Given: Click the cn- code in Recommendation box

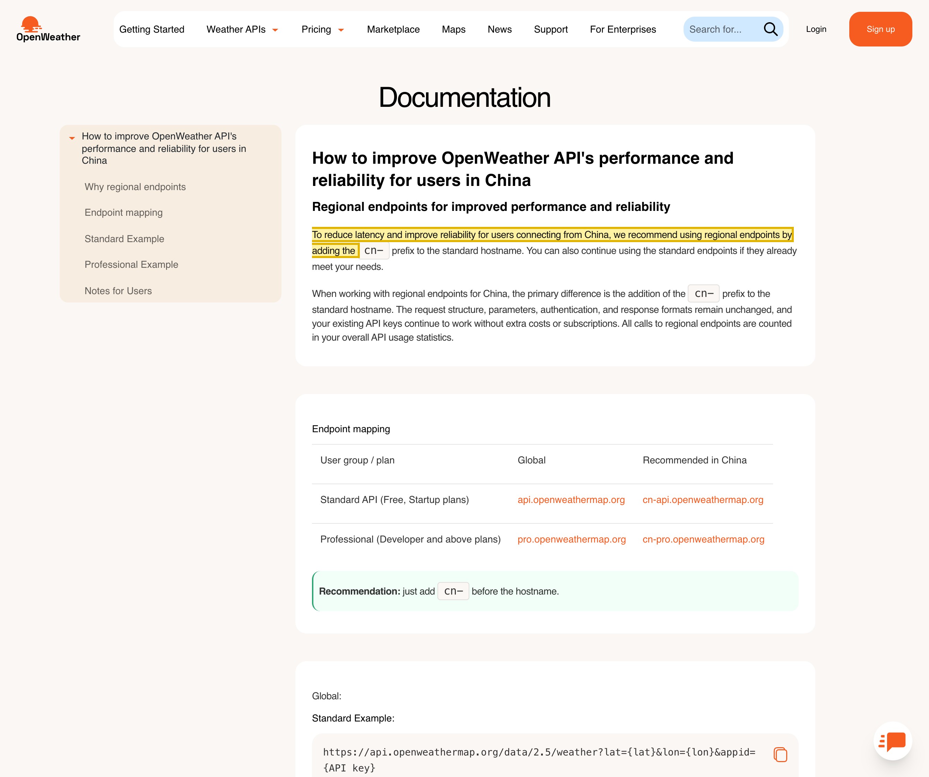Looking at the screenshot, I should [453, 591].
